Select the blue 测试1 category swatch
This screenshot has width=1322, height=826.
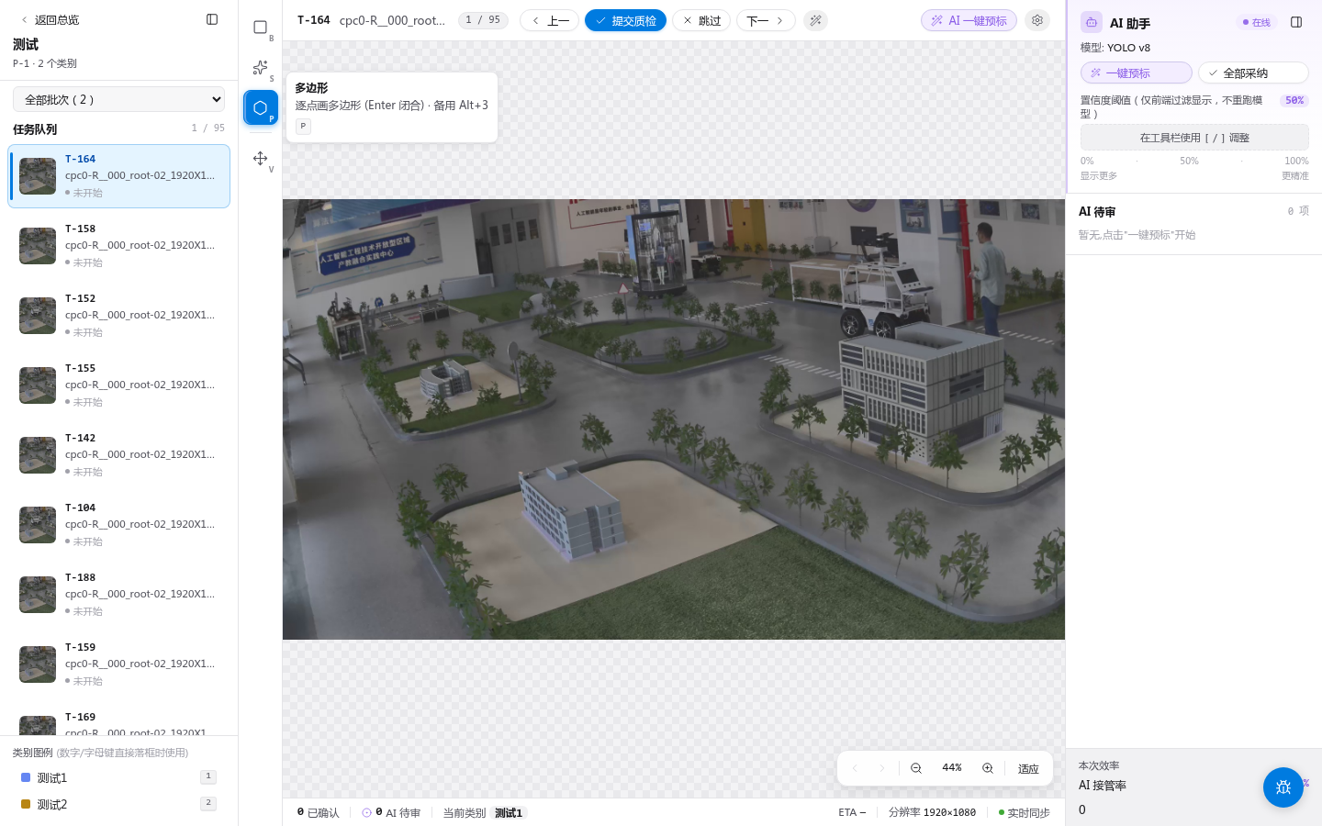click(x=26, y=777)
